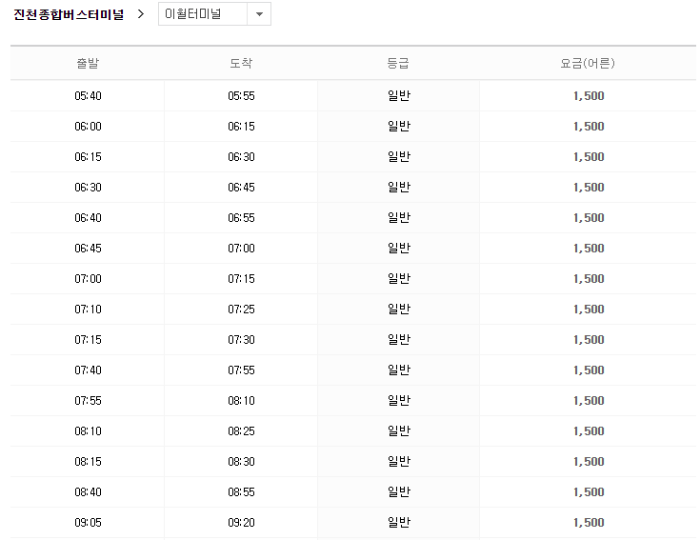Image resolution: width=700 pixels, height=540 pixels.
Task: Open the 이월터미널 destination dropdown
Action: (203, 14)
